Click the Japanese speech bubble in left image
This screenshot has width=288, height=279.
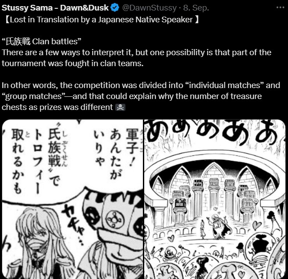pyautogui.click(x=72, y=161)
